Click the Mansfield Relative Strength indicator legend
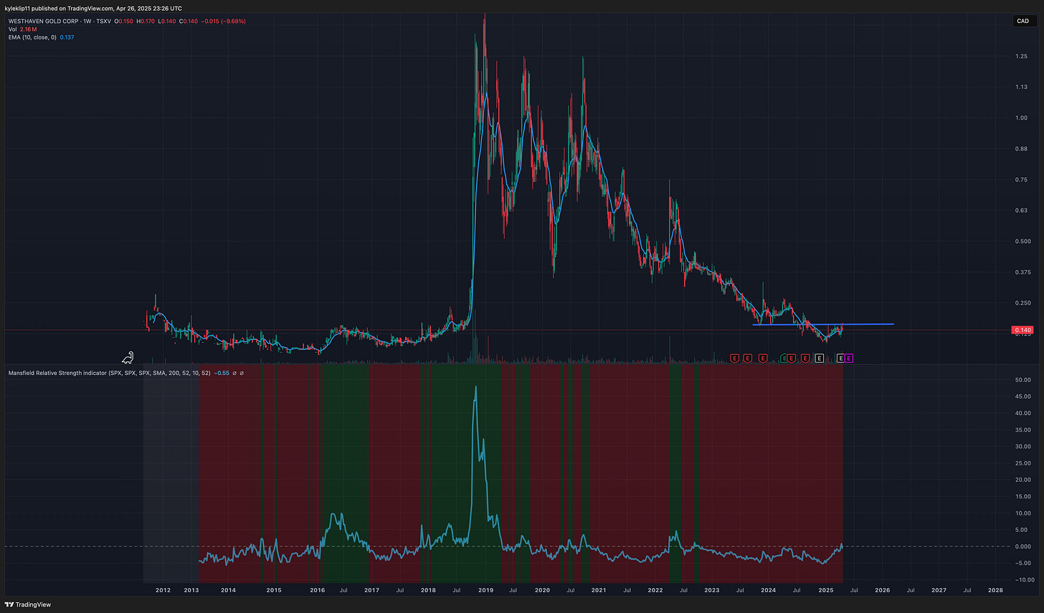1044x613 pixels. pos(110,373)
